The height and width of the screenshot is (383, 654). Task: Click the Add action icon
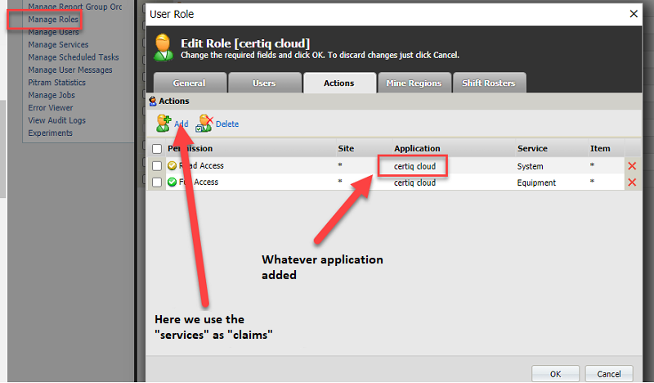(x=163, y=124)
